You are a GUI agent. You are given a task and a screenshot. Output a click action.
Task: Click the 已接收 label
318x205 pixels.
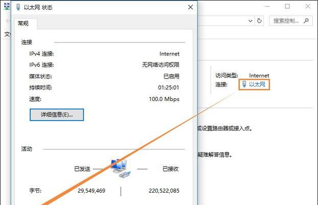[171, 169]
